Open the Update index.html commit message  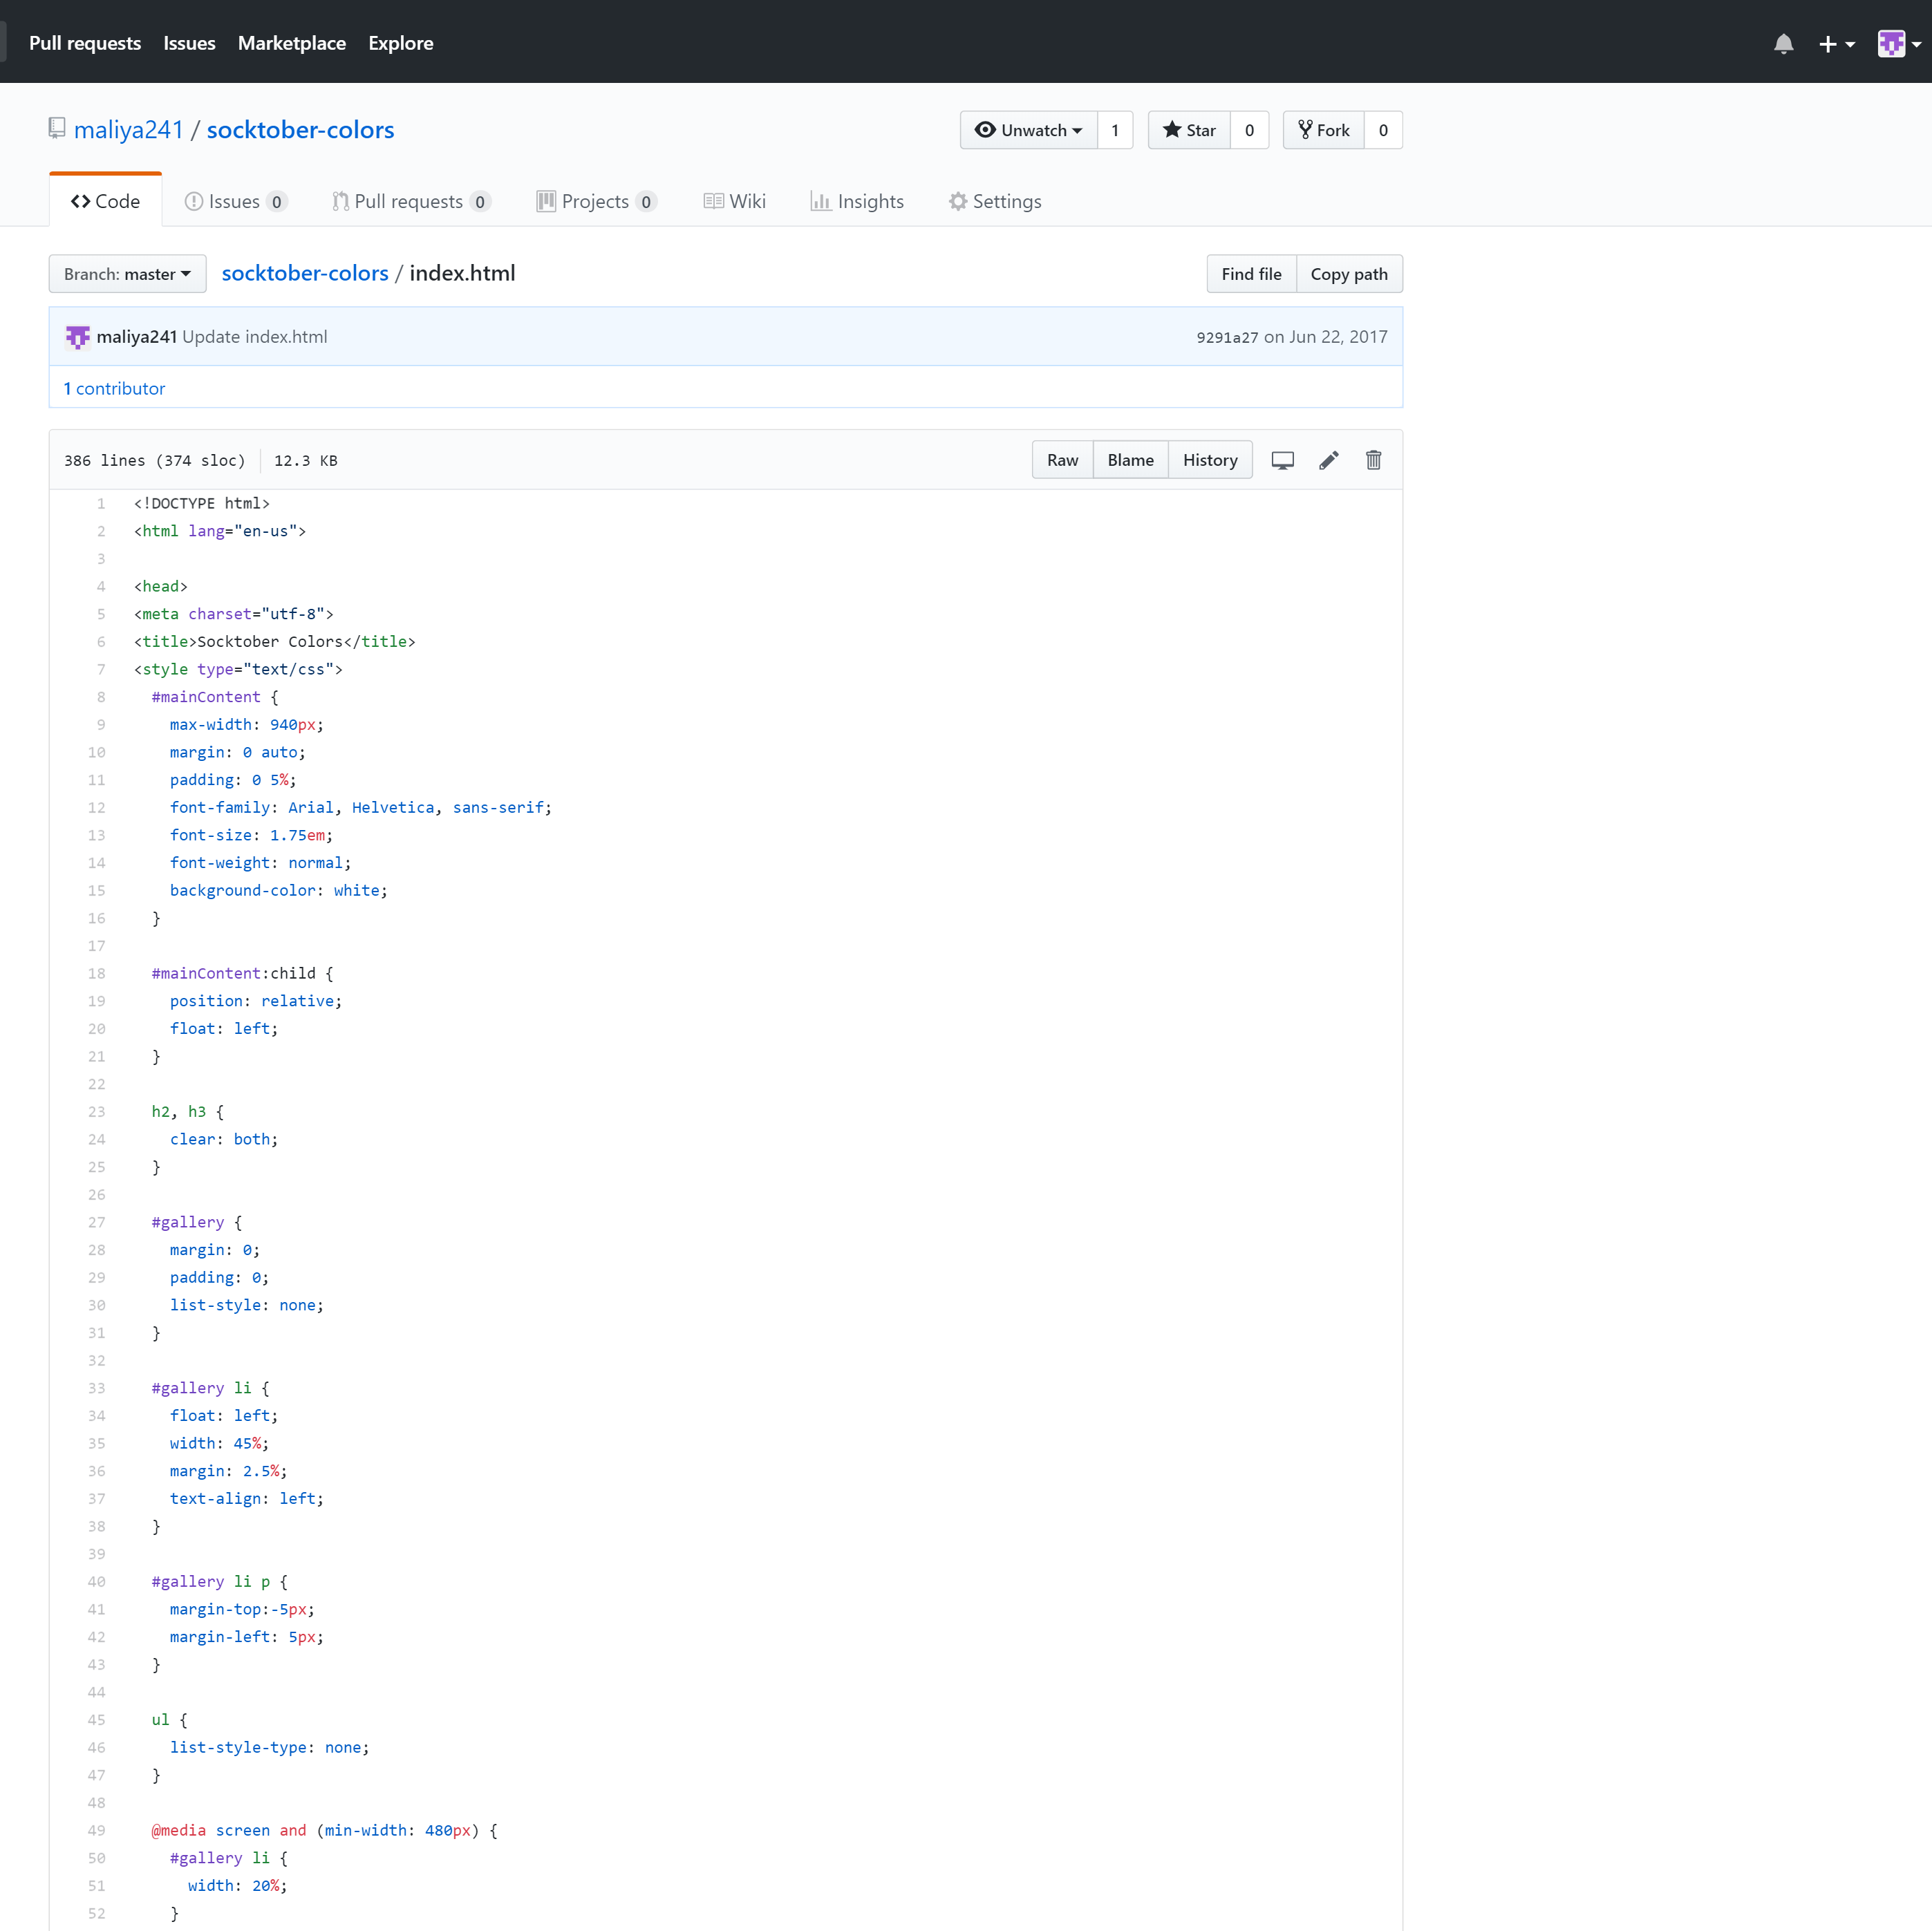point(255,337)
